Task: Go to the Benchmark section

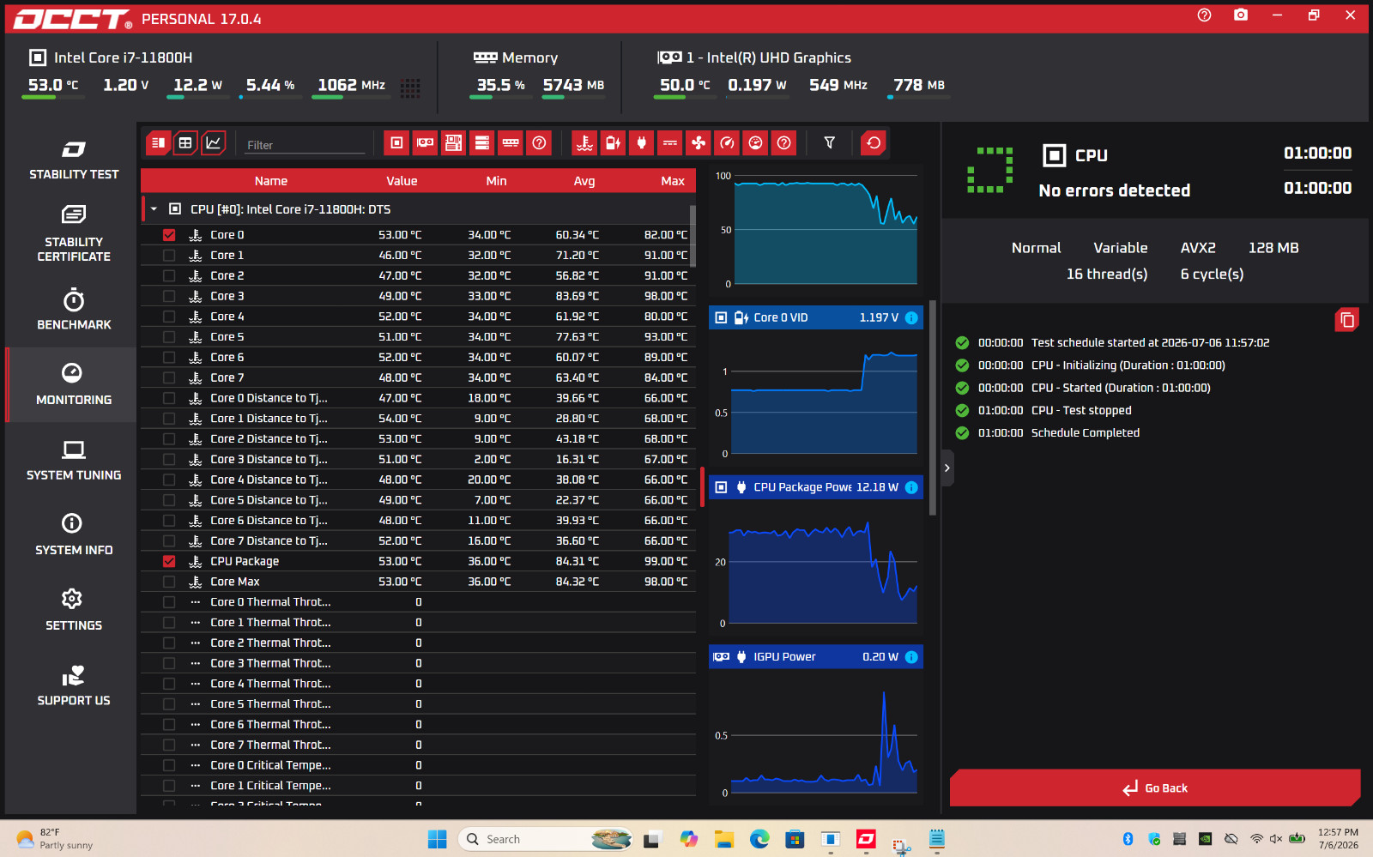Action: click(x=74, y=310)
